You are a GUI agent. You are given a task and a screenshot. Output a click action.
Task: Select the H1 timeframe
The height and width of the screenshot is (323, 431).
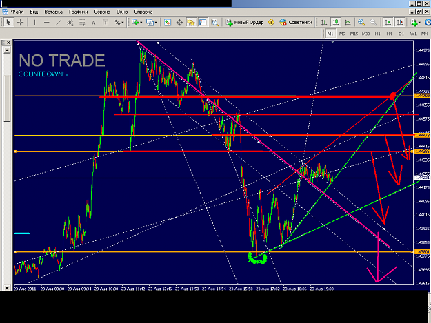click(378, 34)
